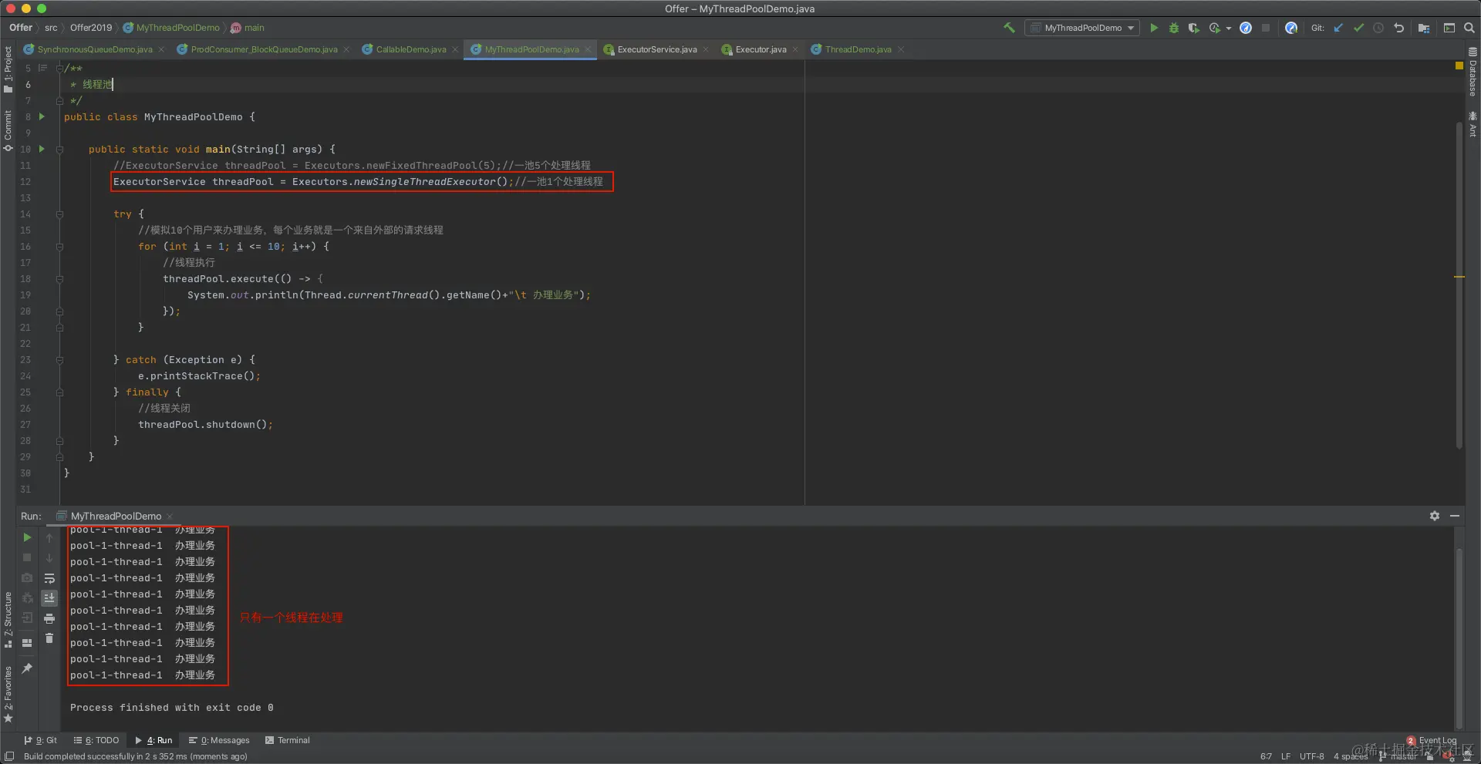Click the yellow inspection warning indicator
Image resolution: width=1481 pixels, height=764 pixels.
click(1459, 66)
